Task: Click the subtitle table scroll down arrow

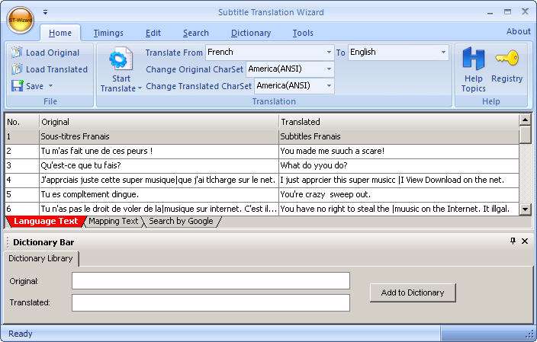Action: [x=525, y=209]
